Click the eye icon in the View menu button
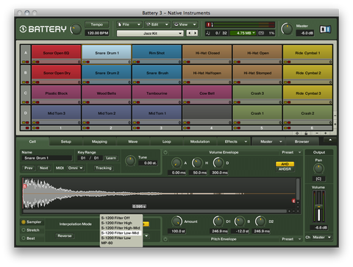Image resolution: width=353 pixels, height=267 pixels. pos(176,24)
